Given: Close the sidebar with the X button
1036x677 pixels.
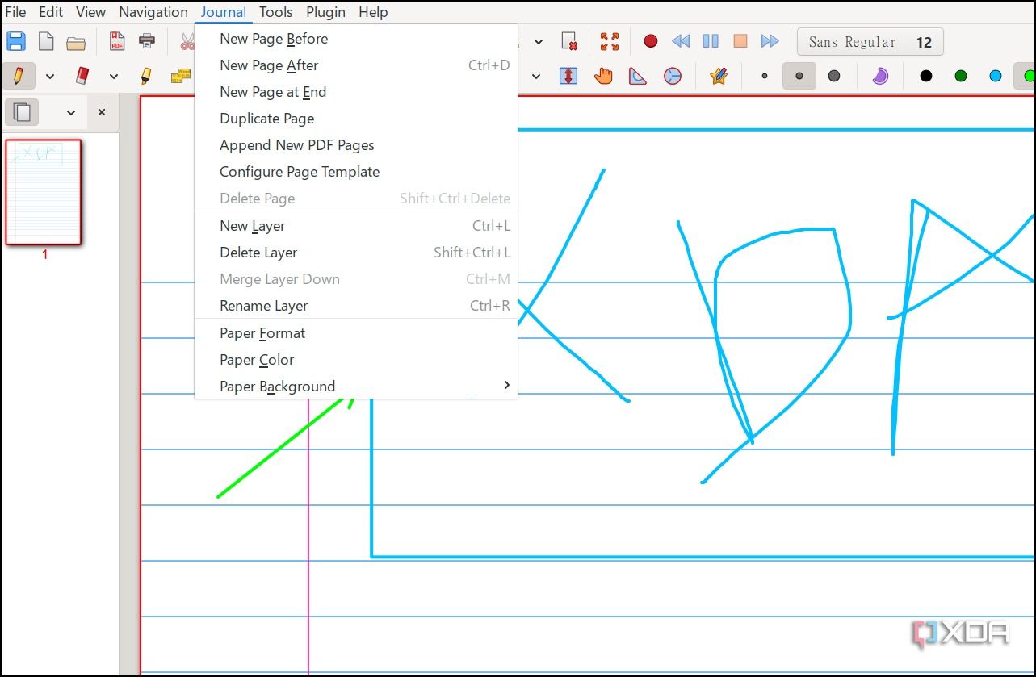Looking at the screenshot, I should pyautogui.click(x=102, y=112).
